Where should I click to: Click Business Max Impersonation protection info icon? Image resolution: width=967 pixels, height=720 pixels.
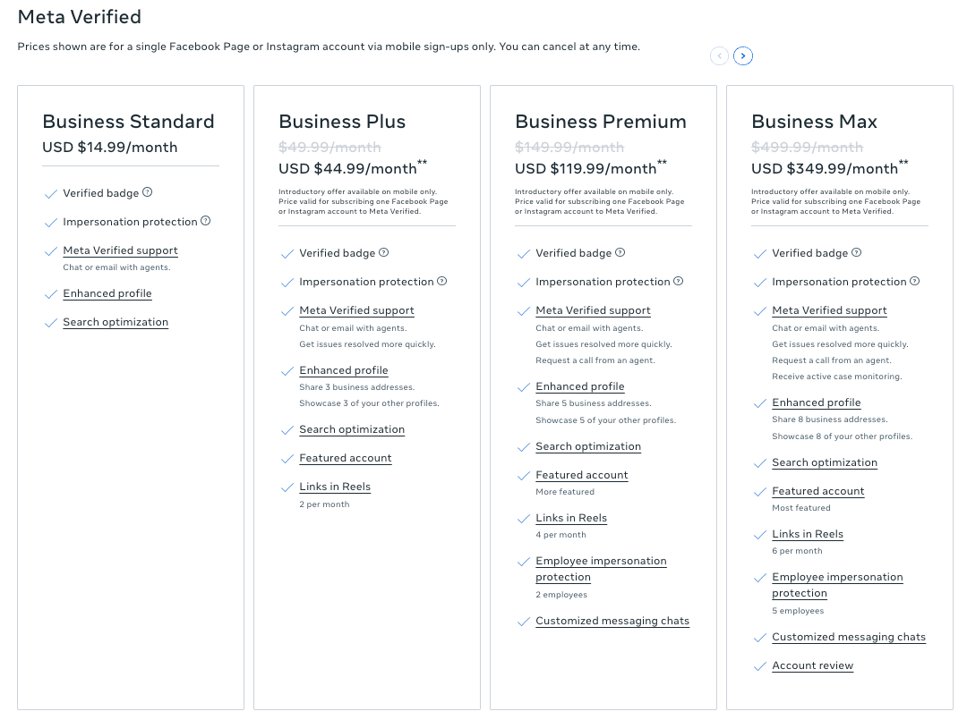[x=914, y=281]
